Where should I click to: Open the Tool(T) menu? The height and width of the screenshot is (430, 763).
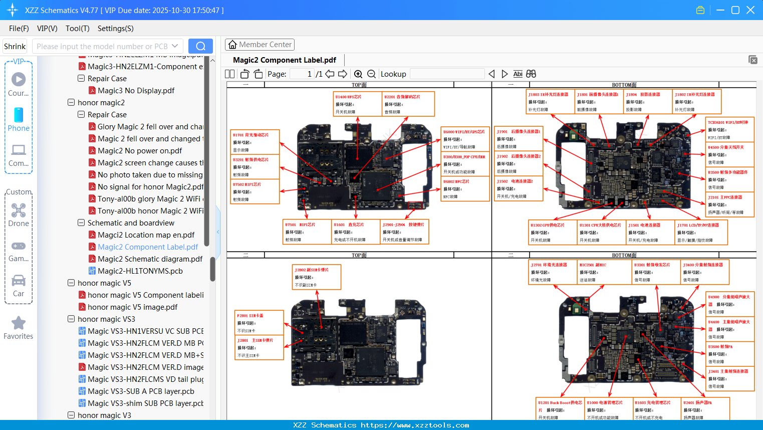(78, 29)
